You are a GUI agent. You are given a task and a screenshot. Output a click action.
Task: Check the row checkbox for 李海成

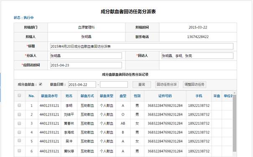[19, 132]
